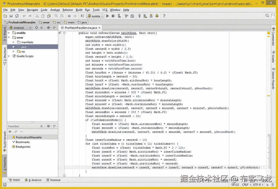Click the Replace icon in toolbar
Image resolution: width=278 pixels, height=189 pixels.
(x=62, y=16)
